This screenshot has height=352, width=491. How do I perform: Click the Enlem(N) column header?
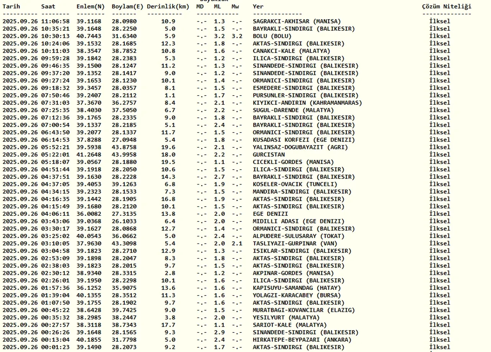click(90, 7)
